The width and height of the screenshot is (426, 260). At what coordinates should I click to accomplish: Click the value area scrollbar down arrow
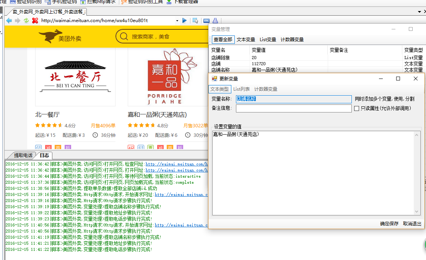(x=417, y=212)
